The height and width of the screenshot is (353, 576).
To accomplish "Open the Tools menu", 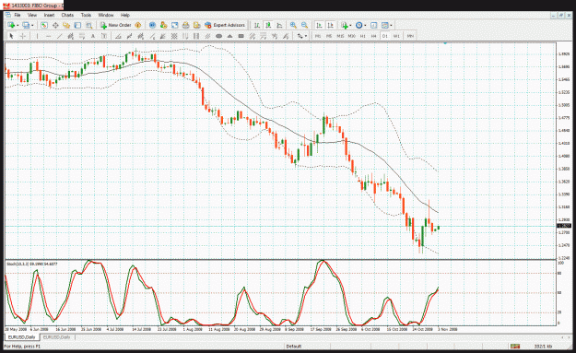I will 86,15.
